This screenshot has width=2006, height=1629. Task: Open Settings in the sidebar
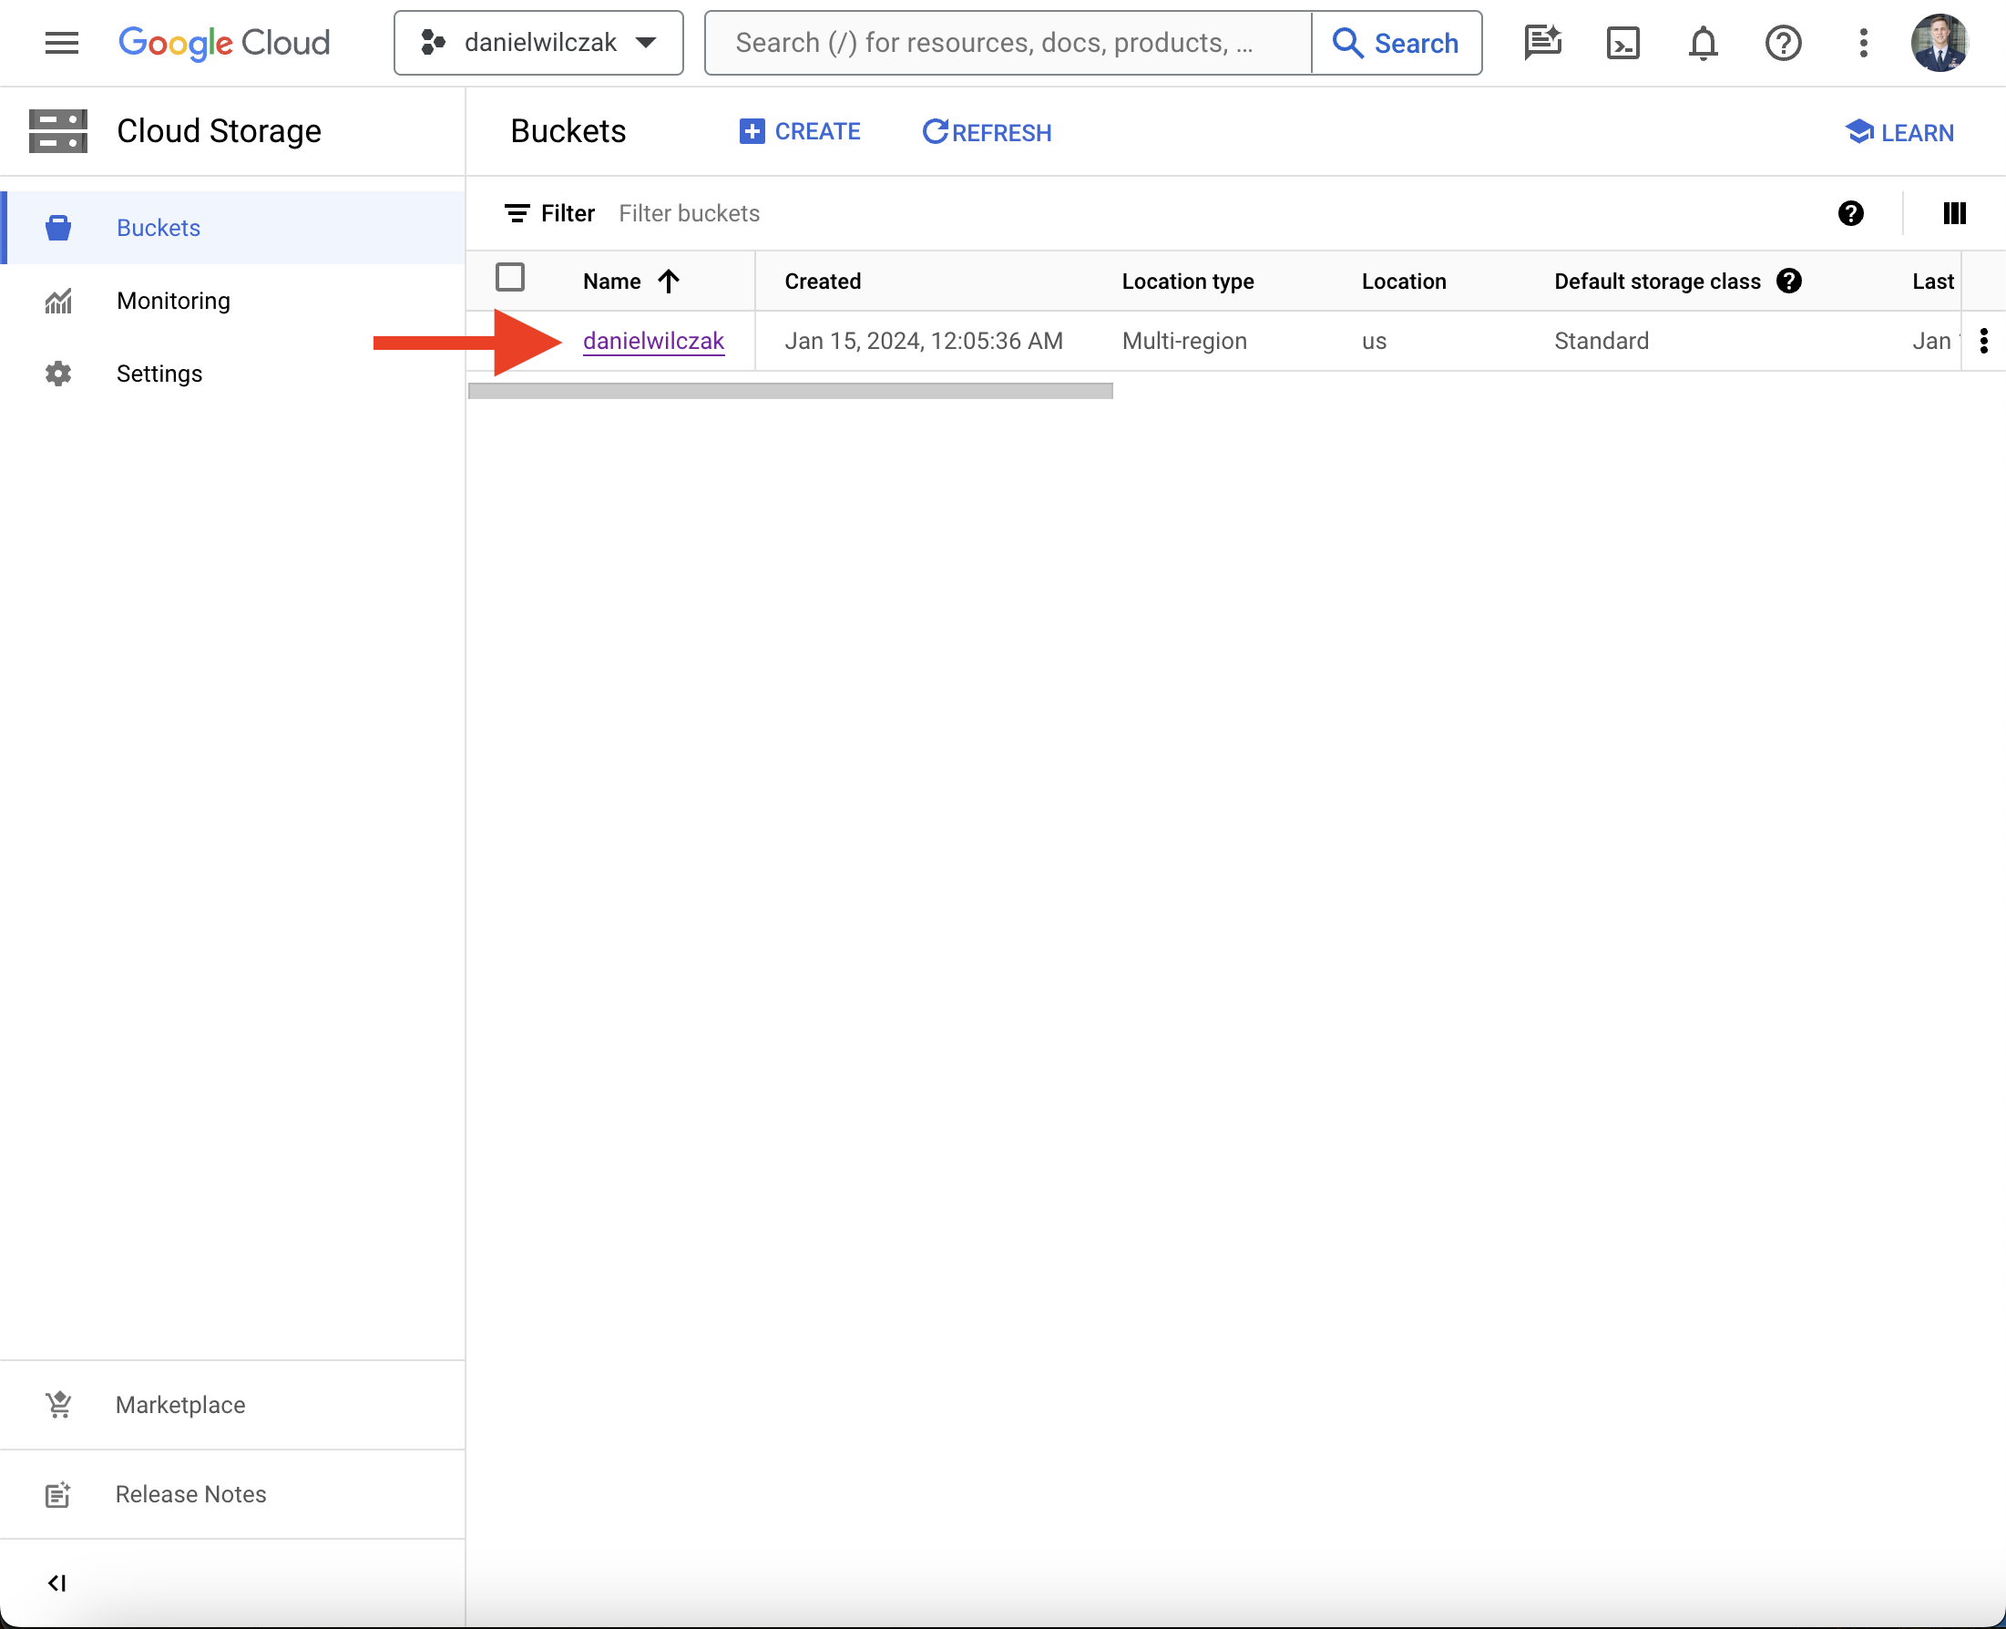coord(232,374)
